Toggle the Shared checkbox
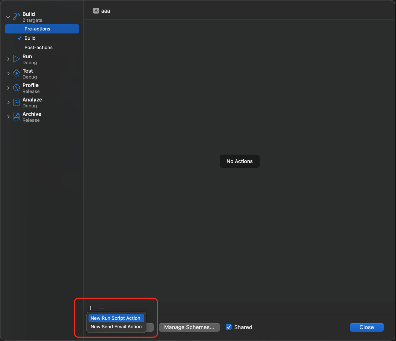396x341 pixels. (x=229, y=327)
